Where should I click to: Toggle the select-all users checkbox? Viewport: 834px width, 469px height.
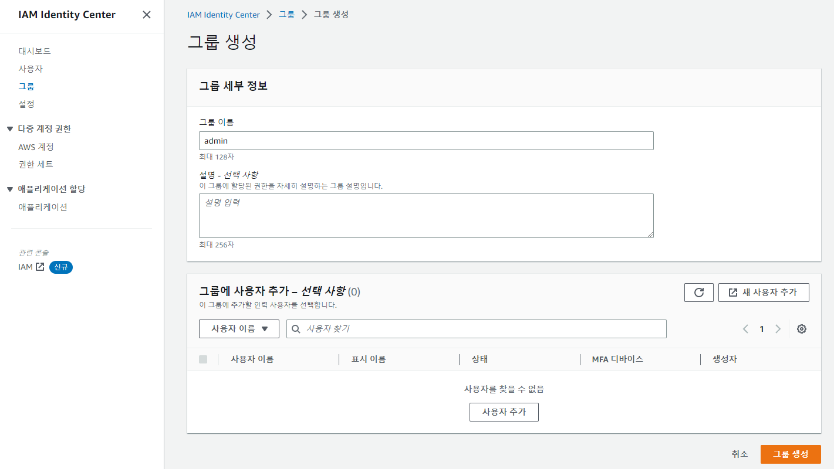click(203, 359)
